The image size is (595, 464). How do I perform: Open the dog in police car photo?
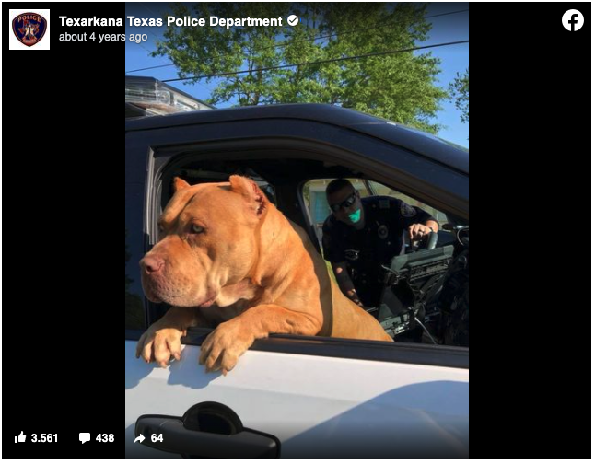(297, 231)
